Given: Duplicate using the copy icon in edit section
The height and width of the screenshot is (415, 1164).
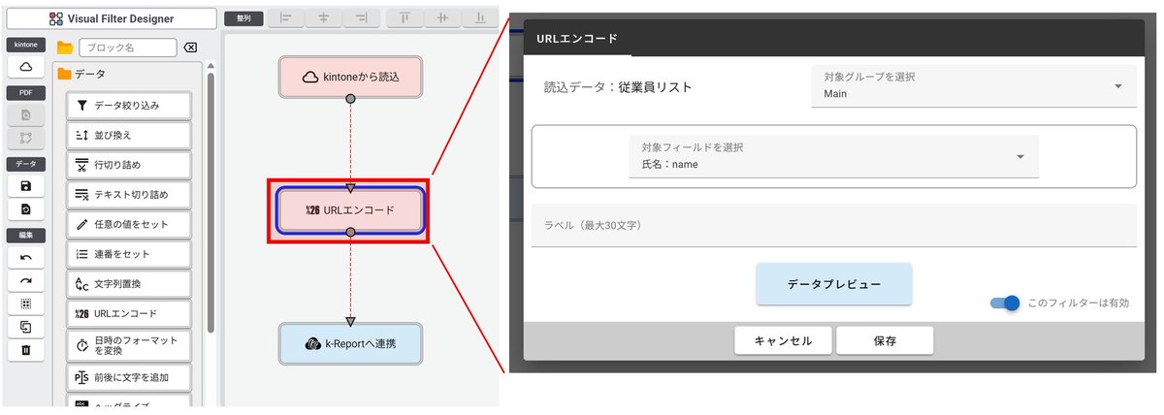Looking at the screenshot, I should click(x=25, y=327).
